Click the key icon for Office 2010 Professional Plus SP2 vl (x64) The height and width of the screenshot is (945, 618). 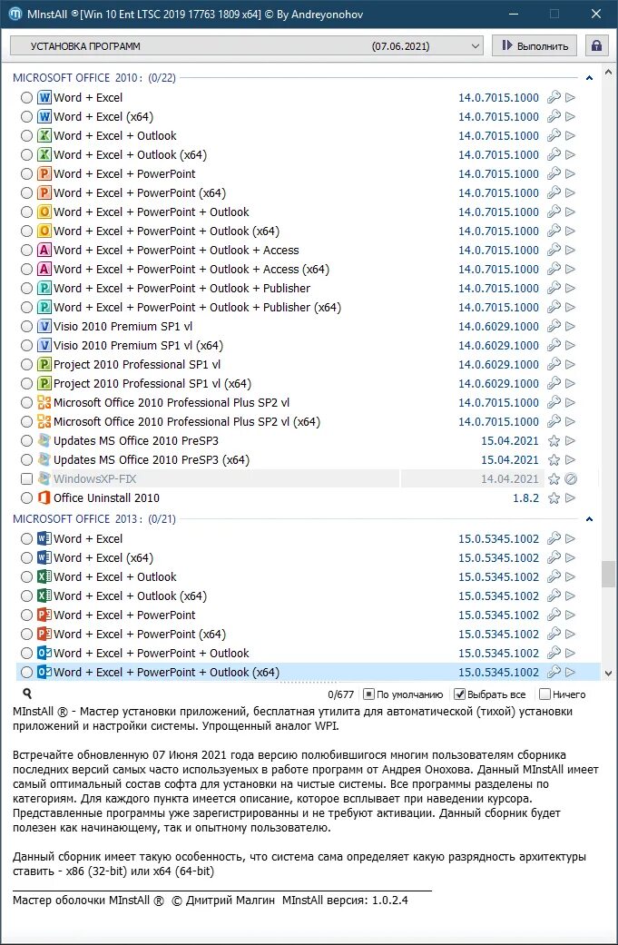pos(554,421)
